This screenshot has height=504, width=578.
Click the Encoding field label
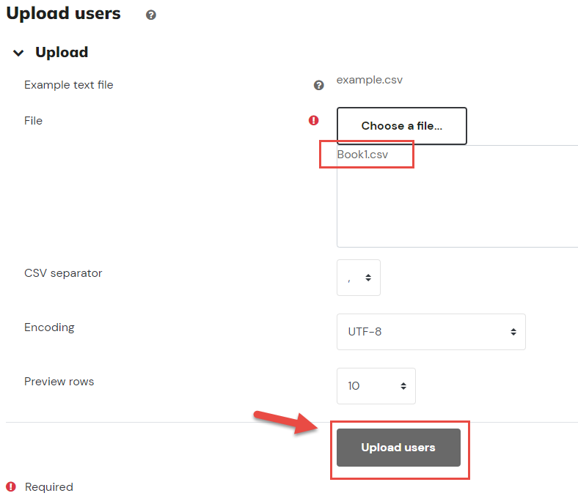tap(49, 327)
